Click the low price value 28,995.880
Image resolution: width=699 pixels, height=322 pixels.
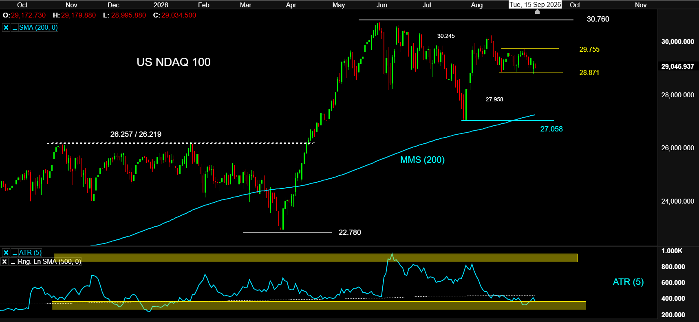(x=128, y=15)
